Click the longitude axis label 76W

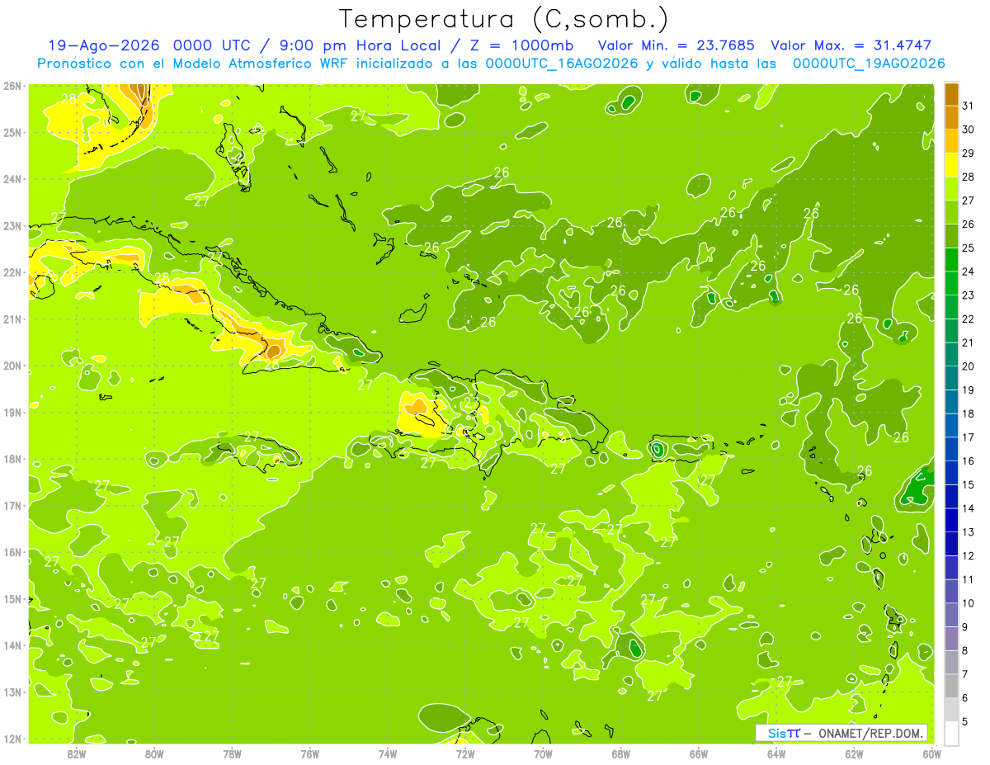pos(310,754)
